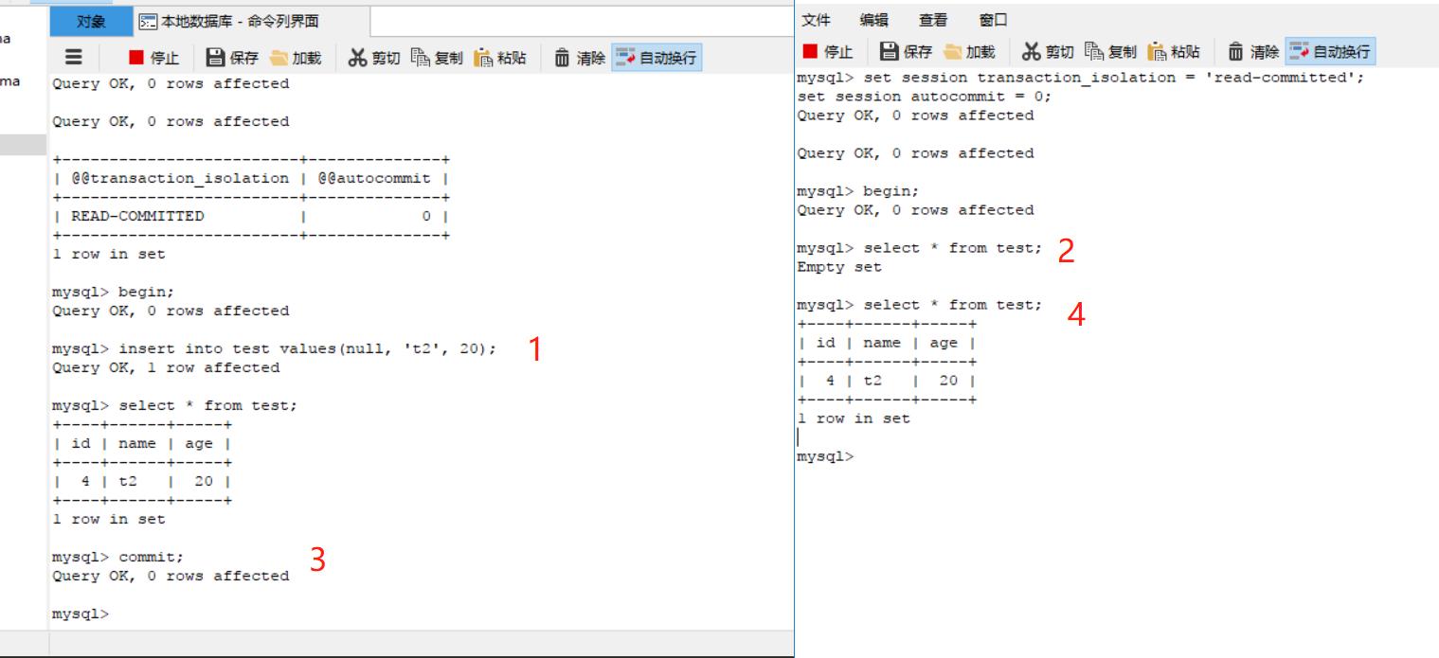Open the 查看 (View) menu
The width and height of the screenshot is (1439, 658).
pos(932,20)
